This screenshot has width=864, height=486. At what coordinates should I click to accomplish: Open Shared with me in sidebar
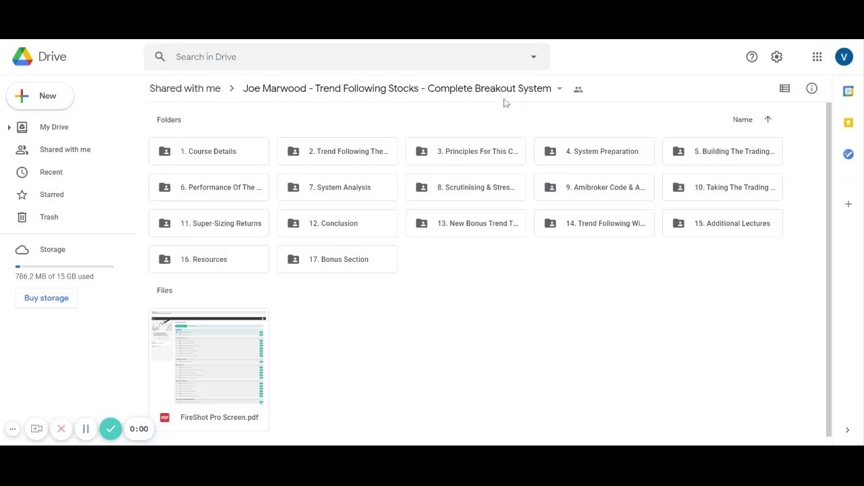(65, 149)
